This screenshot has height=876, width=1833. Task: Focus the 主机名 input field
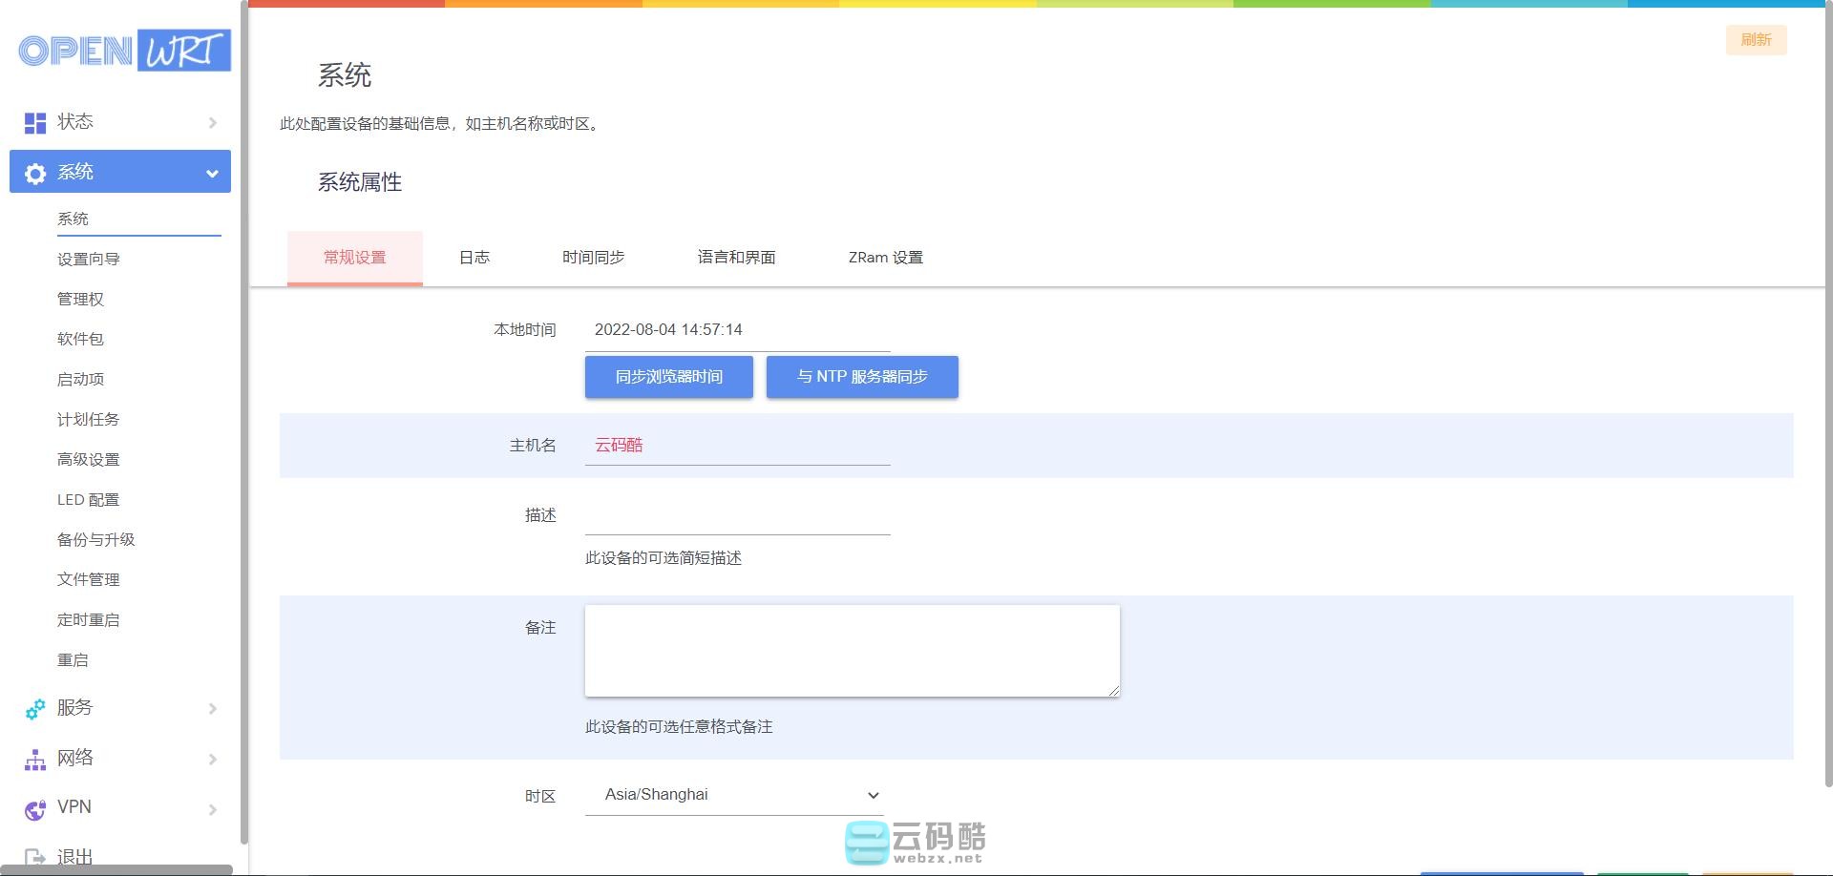point(737,446)
